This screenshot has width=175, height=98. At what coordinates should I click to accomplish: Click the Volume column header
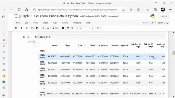(115, 45)
